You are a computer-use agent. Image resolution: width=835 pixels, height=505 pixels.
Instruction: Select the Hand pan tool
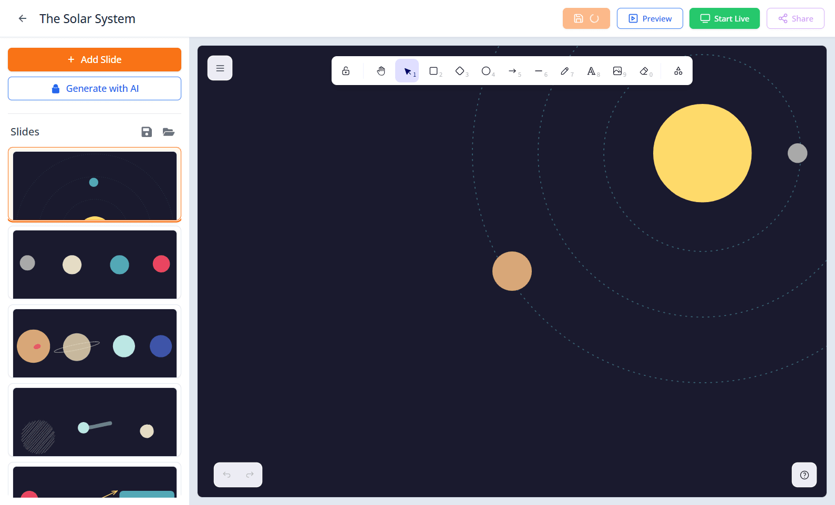tap(381, 71)
